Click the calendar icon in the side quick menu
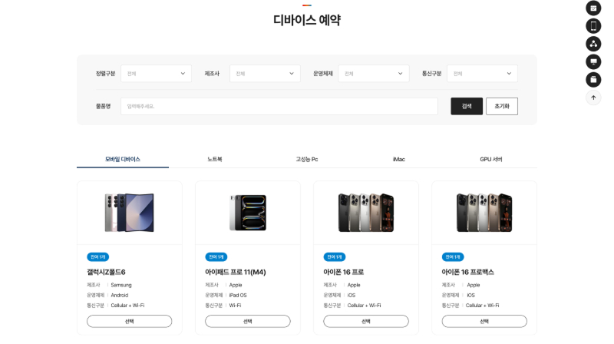The image size is (614, 344). point(593,8)
